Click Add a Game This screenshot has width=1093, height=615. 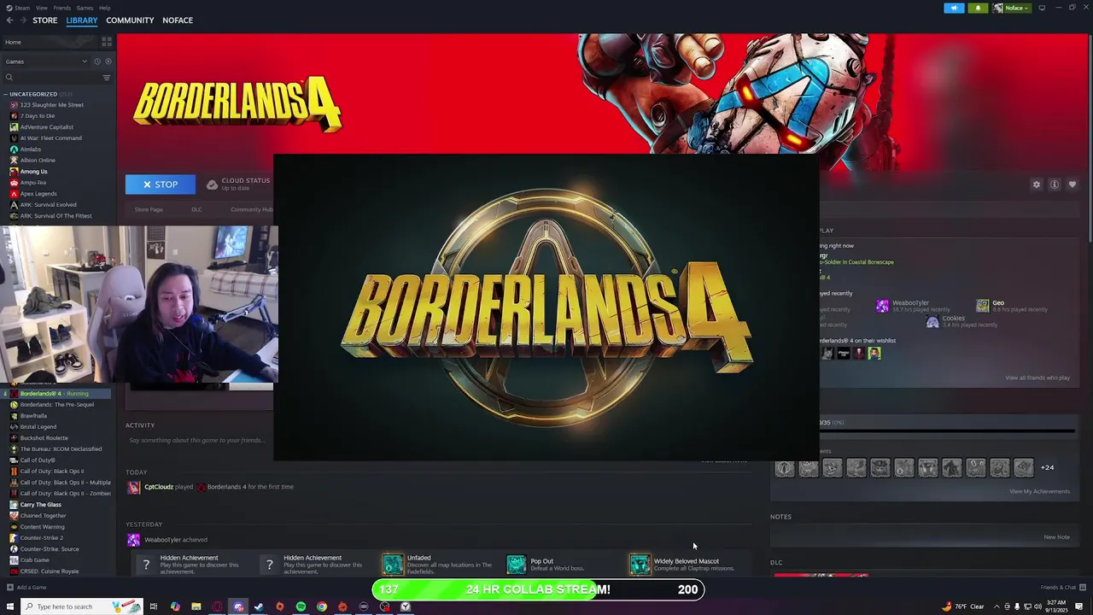pyautogui.click(x=27, y=588)
